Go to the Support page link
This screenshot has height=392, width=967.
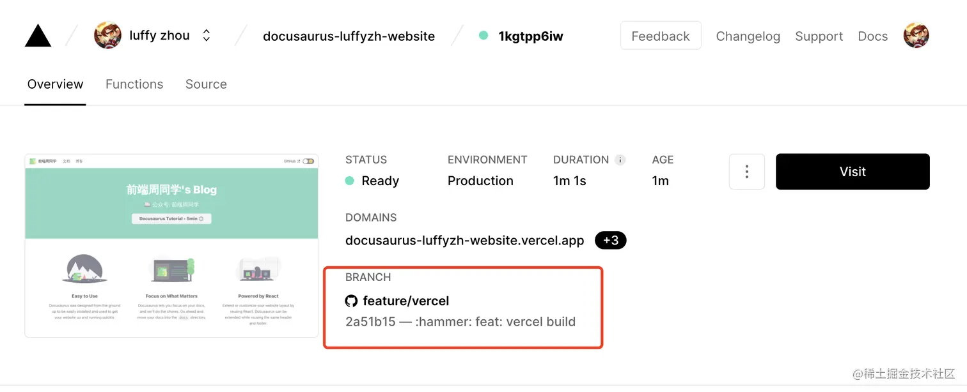819,36
